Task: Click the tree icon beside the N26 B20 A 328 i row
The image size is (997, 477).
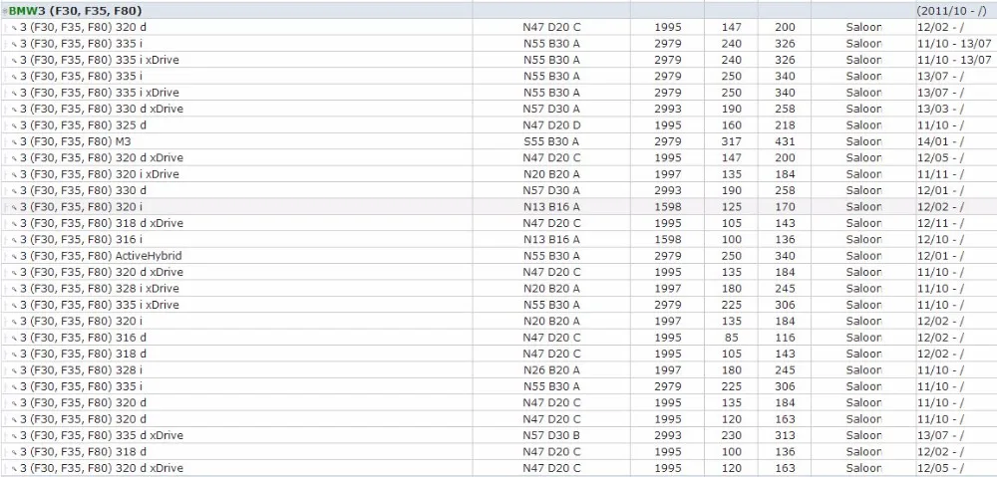Action: click(13, 370)
